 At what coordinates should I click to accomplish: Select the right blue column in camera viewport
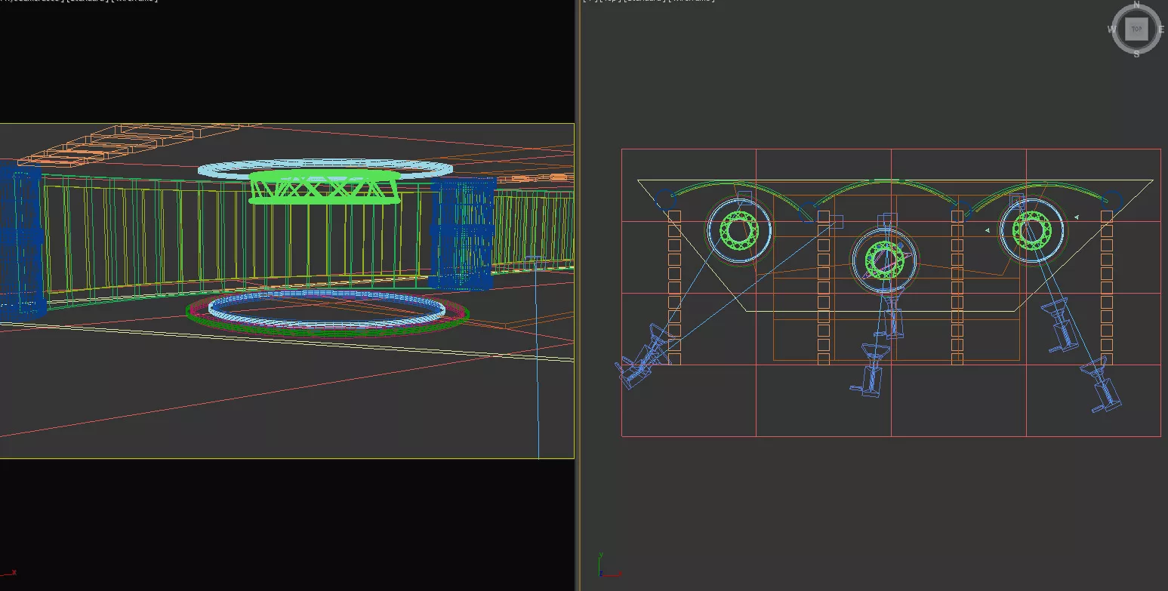tap(462, 234)
